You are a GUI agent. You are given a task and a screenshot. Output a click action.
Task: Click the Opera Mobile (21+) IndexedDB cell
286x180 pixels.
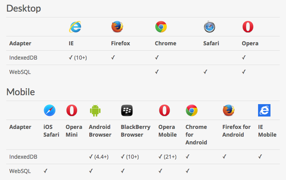167,157
